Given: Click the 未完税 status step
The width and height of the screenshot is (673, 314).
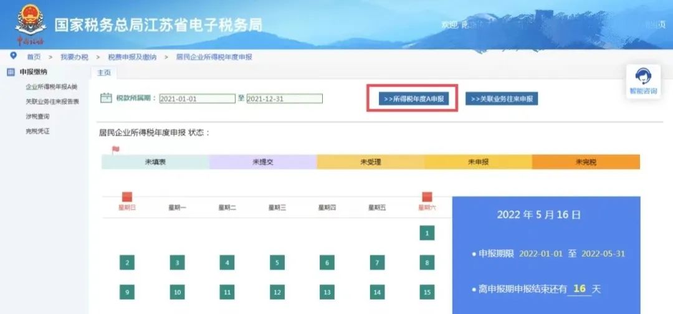Looking at the screenshot, I should 586,162.
